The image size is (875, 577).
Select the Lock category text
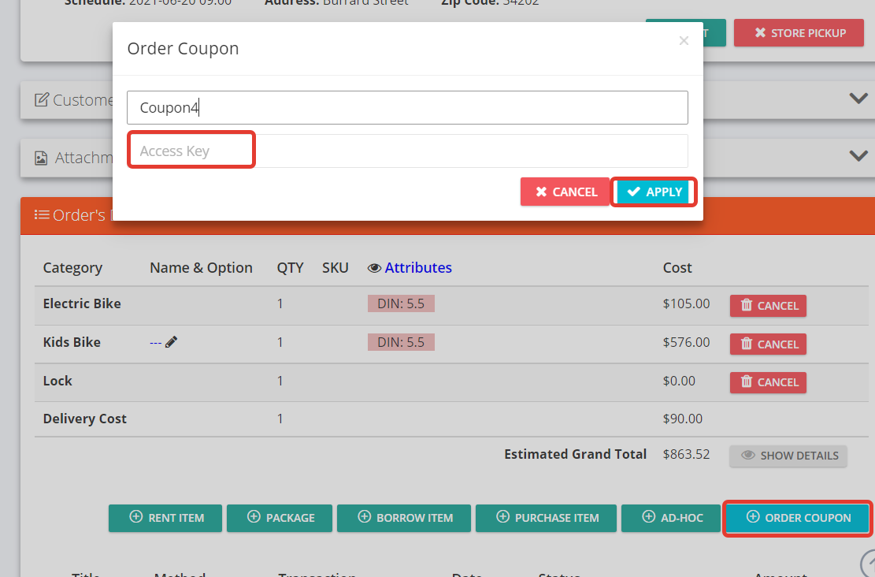tap(57, 381)
